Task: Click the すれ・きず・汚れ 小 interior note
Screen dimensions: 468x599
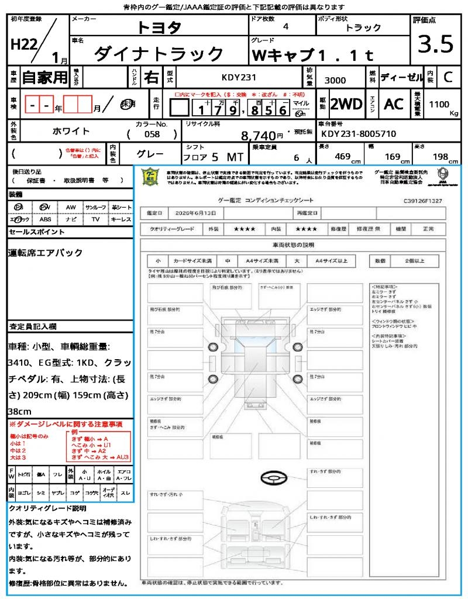Action: pos(166,495)
